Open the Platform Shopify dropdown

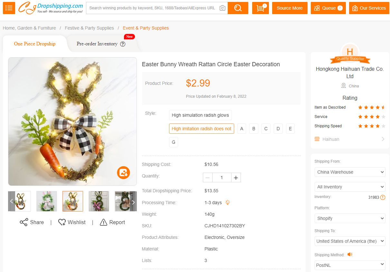[x=350, y=218]
